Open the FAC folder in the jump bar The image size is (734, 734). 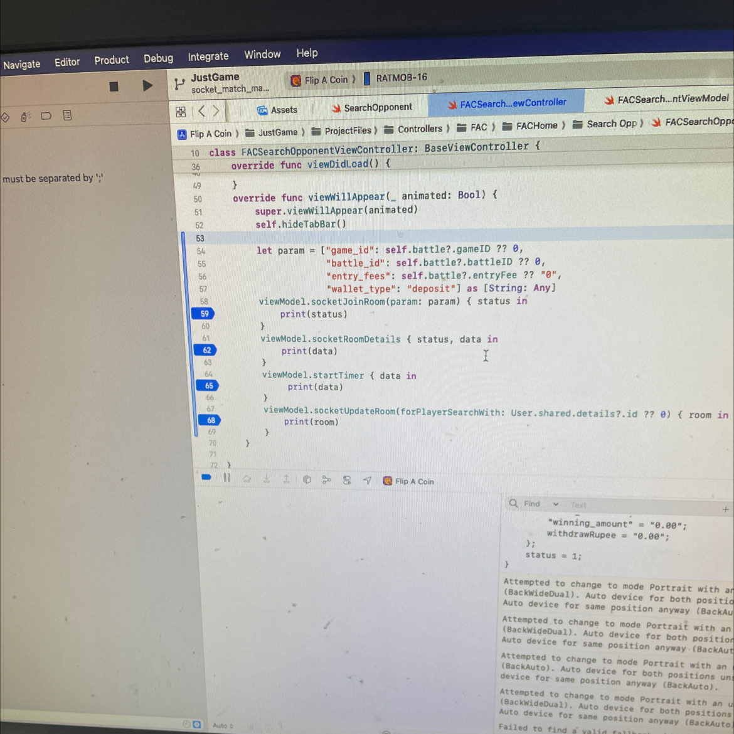tap(472, 127)
